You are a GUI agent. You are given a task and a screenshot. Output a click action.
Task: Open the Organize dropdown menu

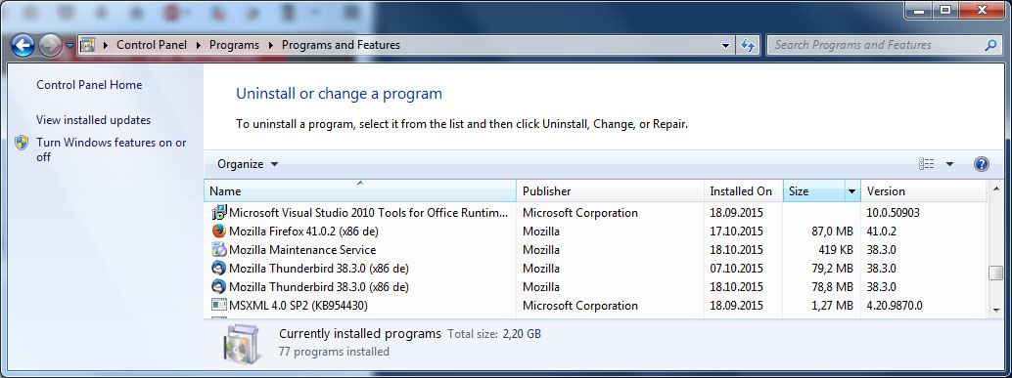248,164
